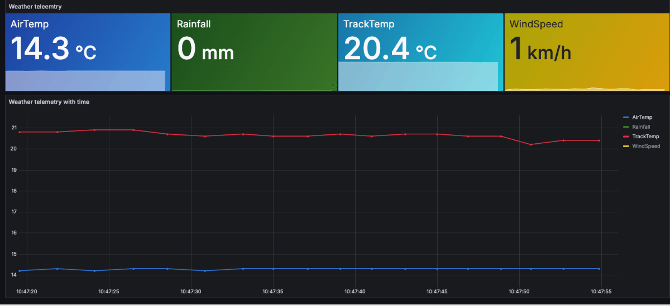Click the 10:47:20 time axis label
Viewport: 670px width, 306px height.
coord(27,291)
